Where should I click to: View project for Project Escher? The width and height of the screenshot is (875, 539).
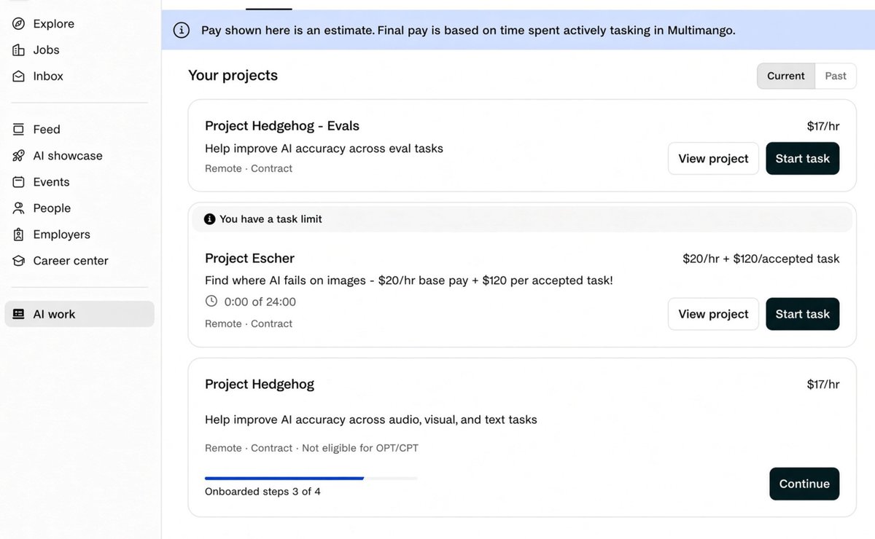pyautogui.click(x=713, y=314)
